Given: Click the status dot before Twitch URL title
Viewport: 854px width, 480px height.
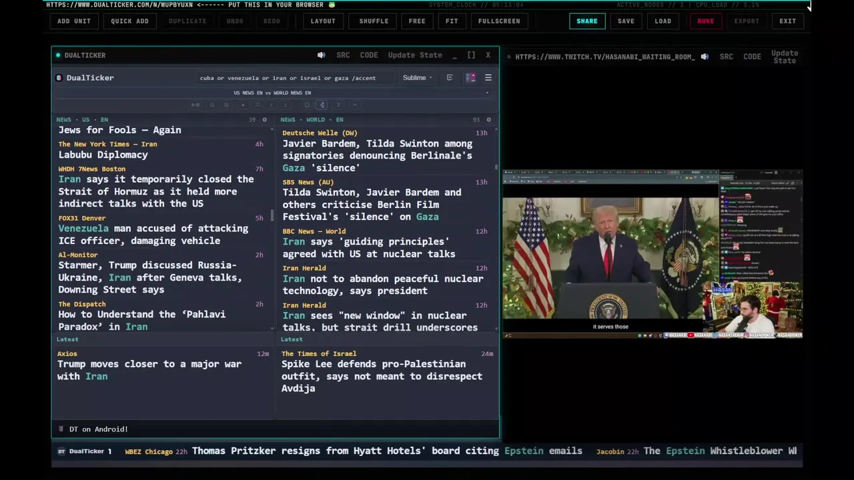Looking at the screenshot, I should (x=509, y=57).
